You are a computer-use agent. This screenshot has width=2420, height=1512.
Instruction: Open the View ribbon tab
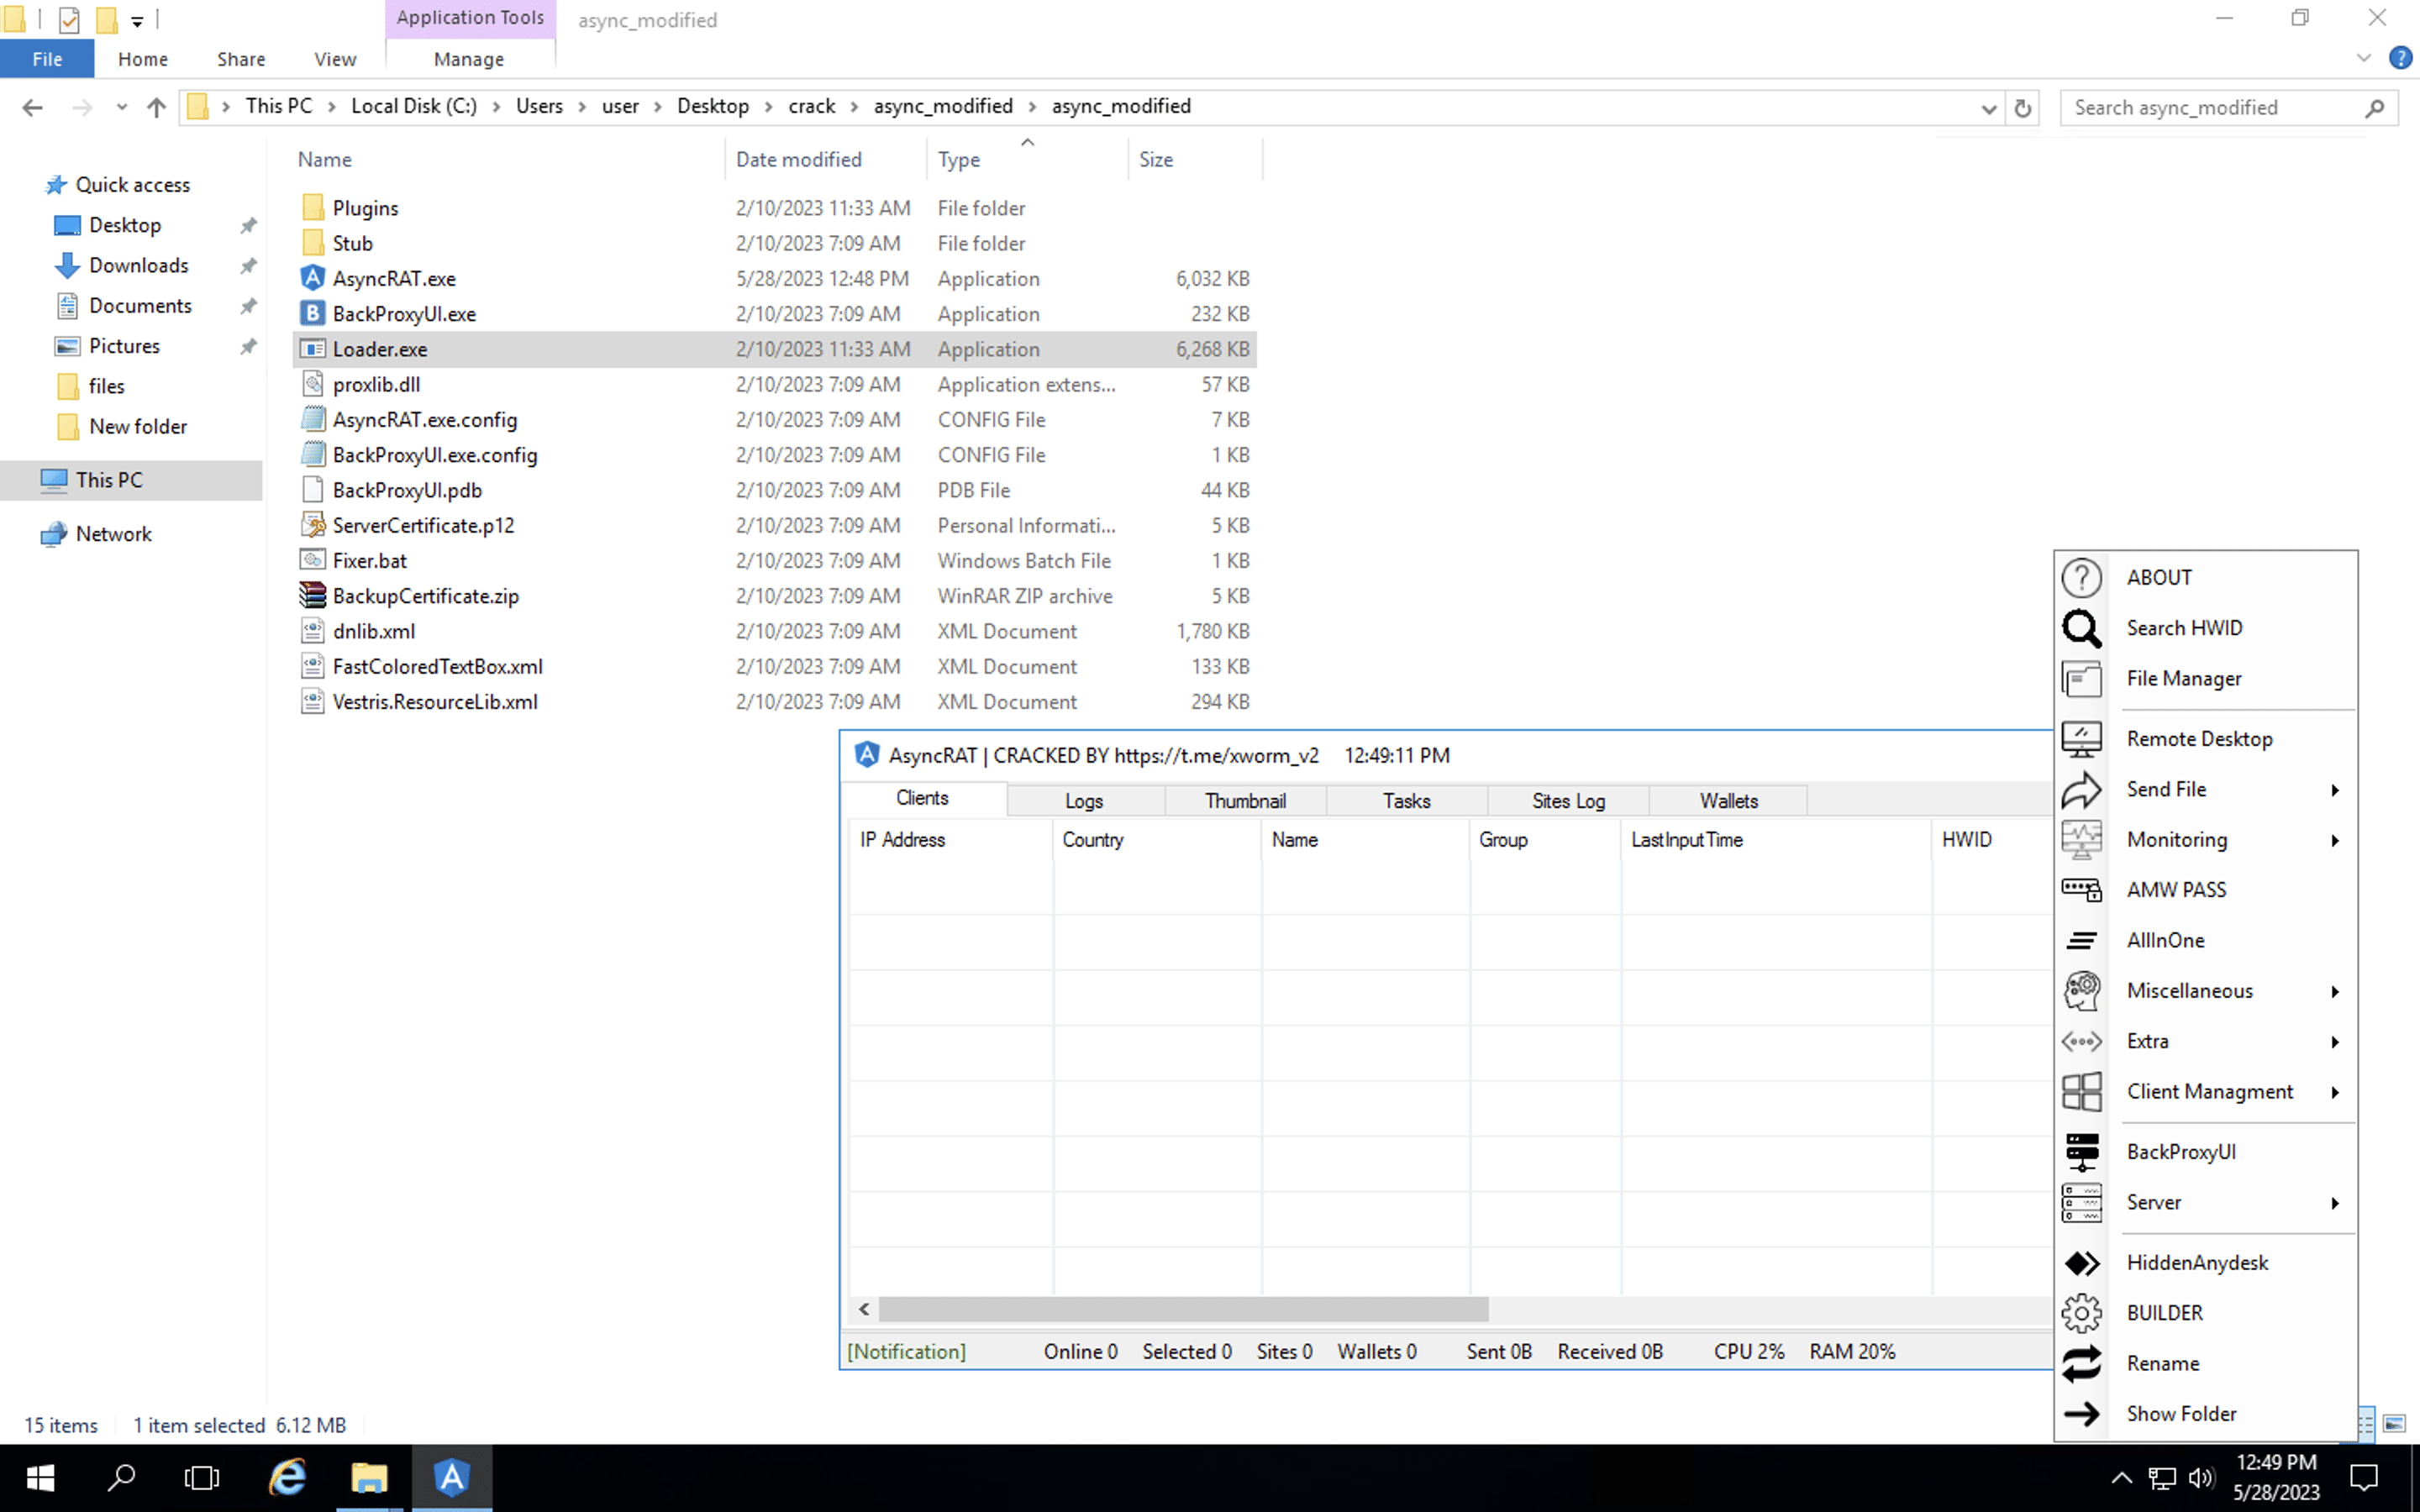coord(334,59)
